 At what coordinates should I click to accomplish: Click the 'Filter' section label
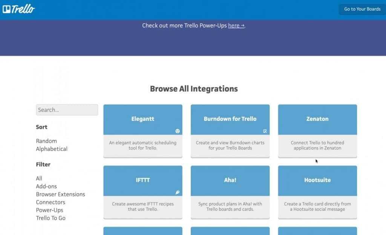coord(43,164)
